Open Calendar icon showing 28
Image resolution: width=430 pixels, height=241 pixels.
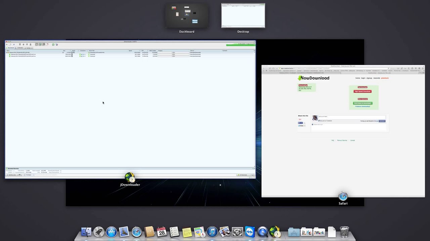tap(162, 232)
